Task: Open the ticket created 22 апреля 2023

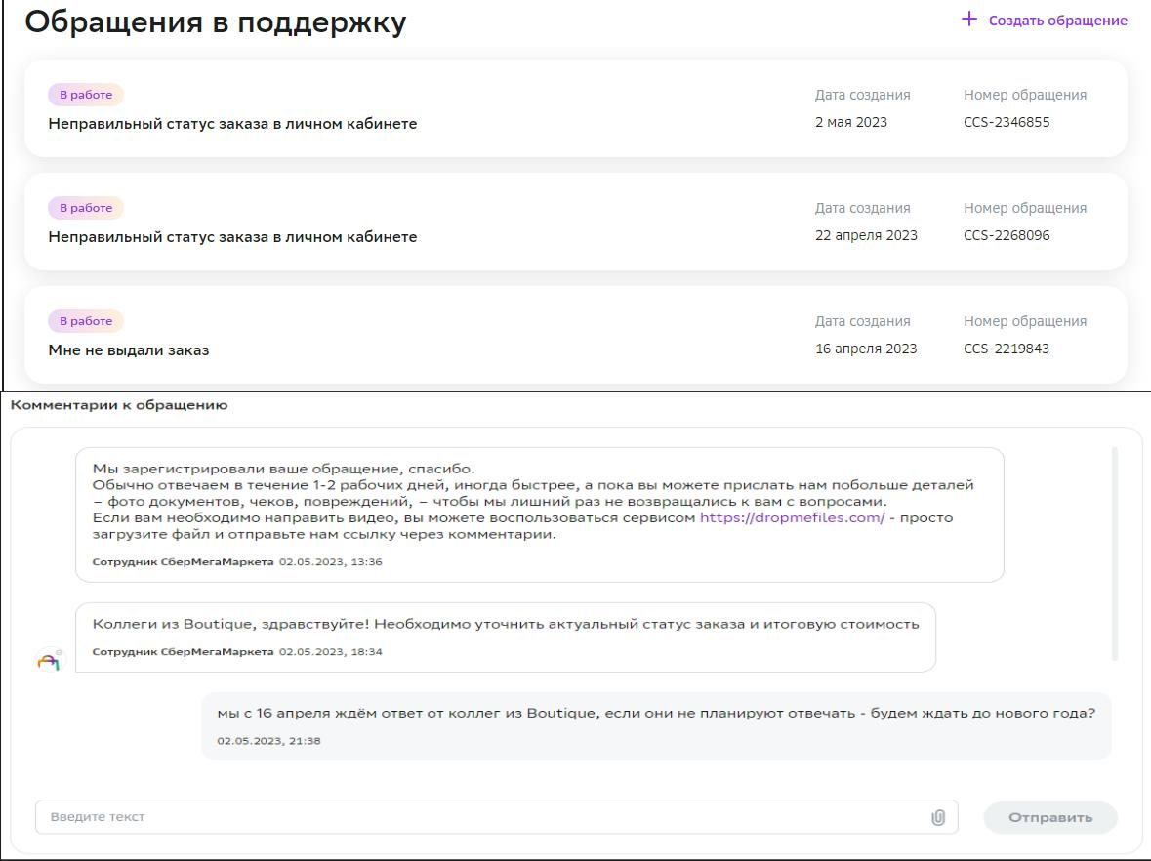Action: point(232,237)
